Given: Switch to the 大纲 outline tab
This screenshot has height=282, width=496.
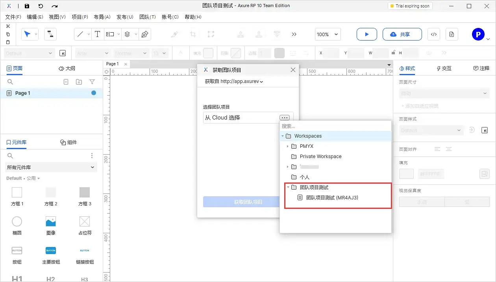Looking at the screenshot, I should (x=70, y=68).
